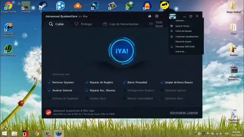Click the network signal icon in tray
Viewport: 244px width, 137px height.
[x=217, y=134]
